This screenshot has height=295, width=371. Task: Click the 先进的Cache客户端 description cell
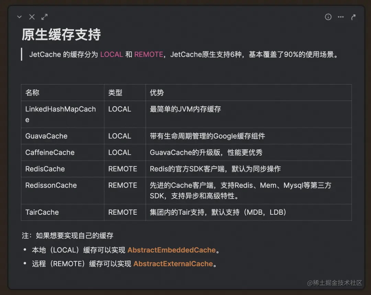point(249,191)
